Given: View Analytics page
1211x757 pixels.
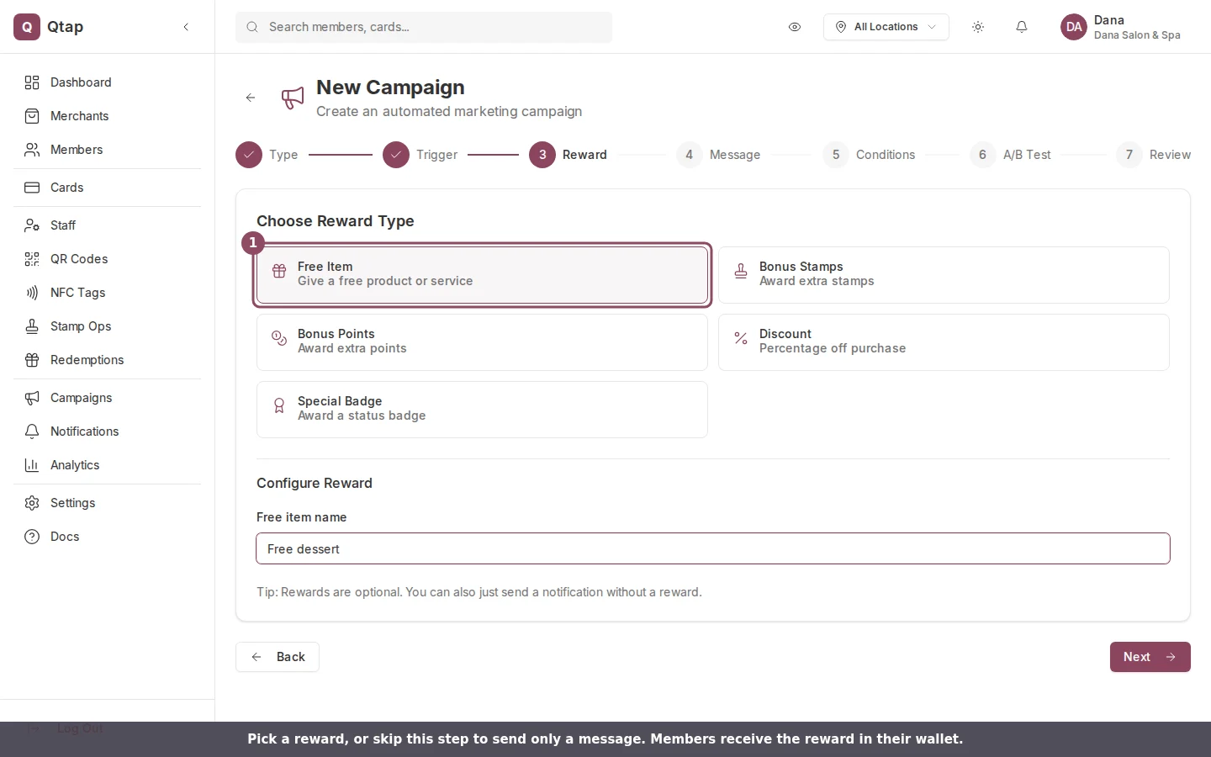Looking at the screenshot, I should point(108,465).
